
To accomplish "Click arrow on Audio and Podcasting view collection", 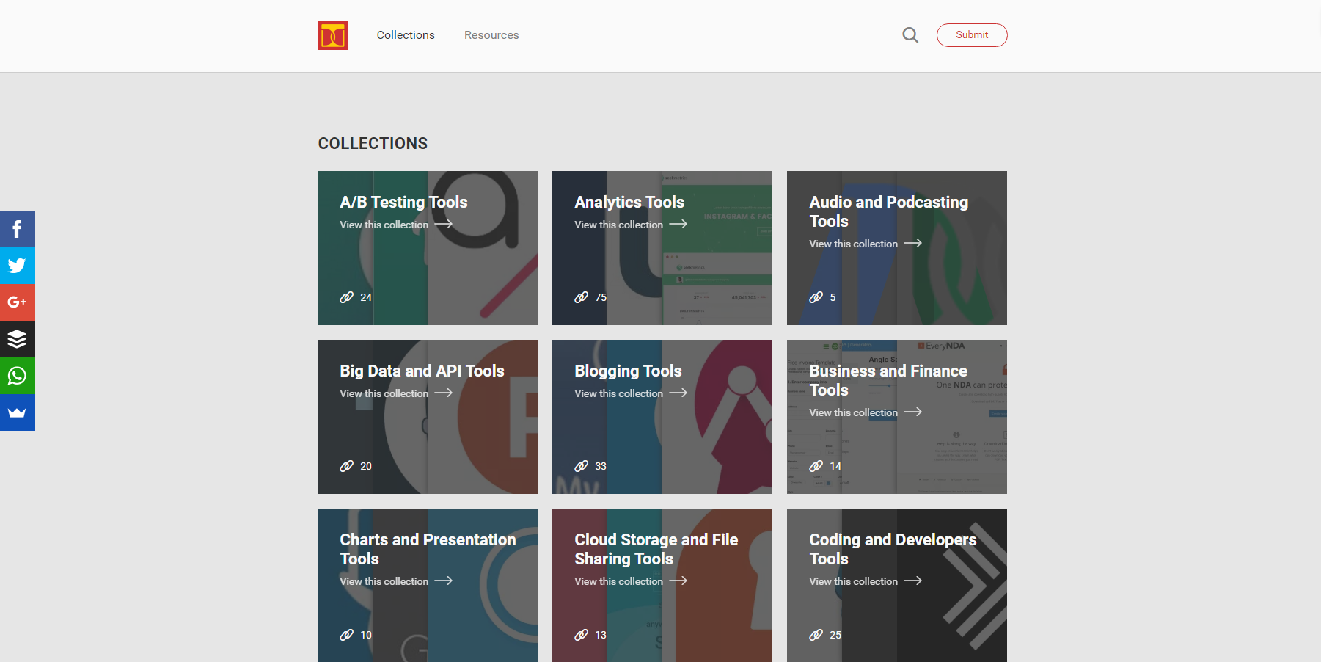I will [913, 243].
